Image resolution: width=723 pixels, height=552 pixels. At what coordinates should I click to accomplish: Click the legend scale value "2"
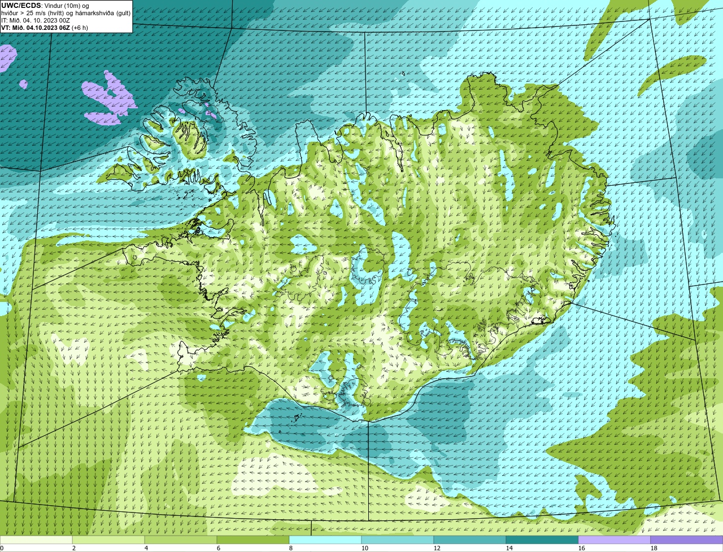(x=74, y=548)
